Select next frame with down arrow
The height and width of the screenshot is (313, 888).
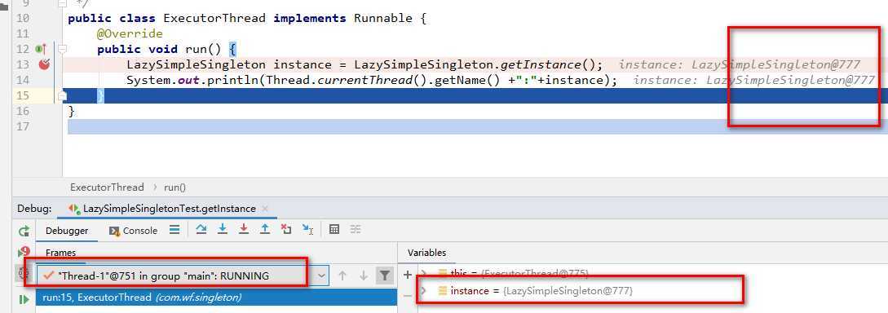[364, 276]
